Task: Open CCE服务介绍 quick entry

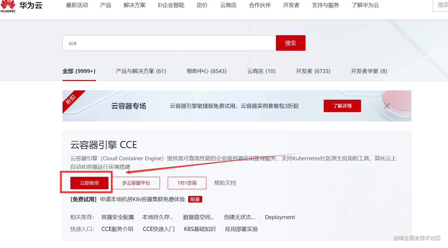Action: [x=117, y=229]
